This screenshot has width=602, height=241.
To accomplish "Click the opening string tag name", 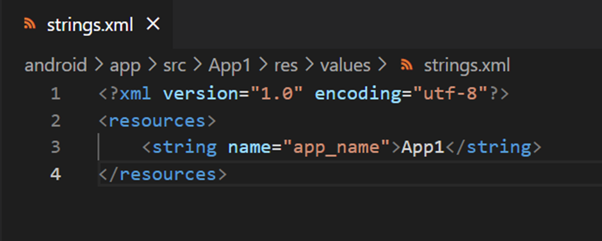I will 184,148.
